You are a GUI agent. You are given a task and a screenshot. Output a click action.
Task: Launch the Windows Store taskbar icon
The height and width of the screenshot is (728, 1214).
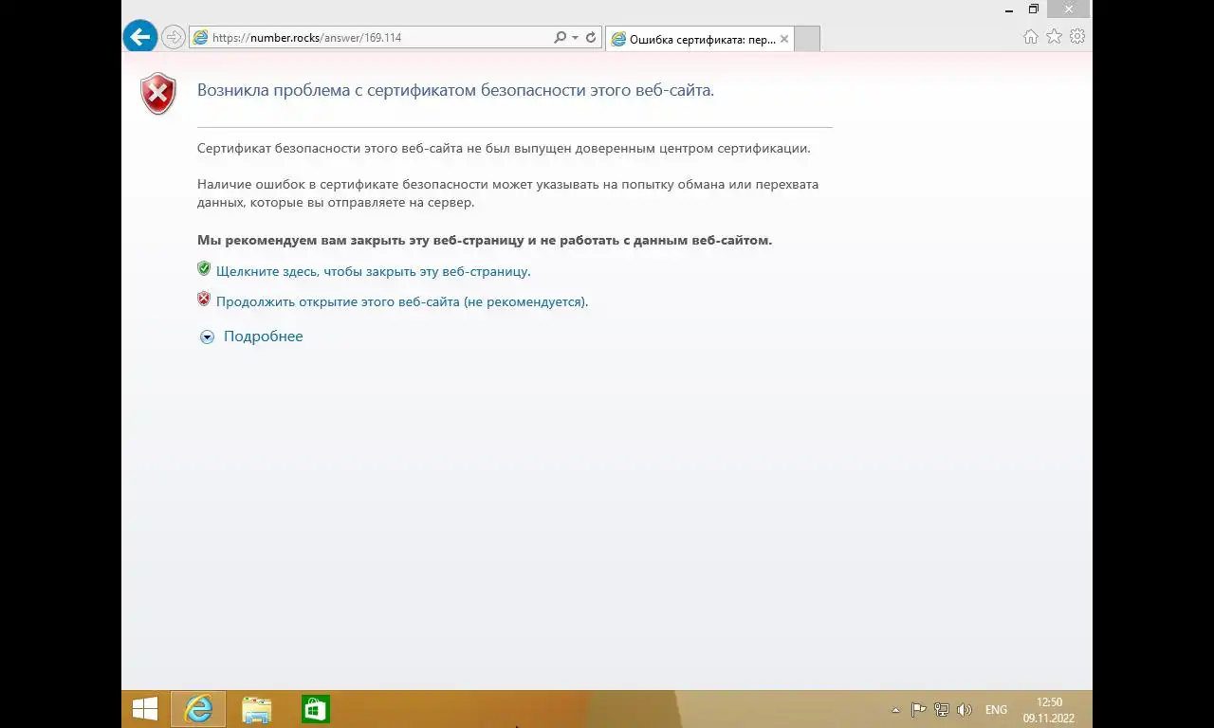click(x=316, y=709)
